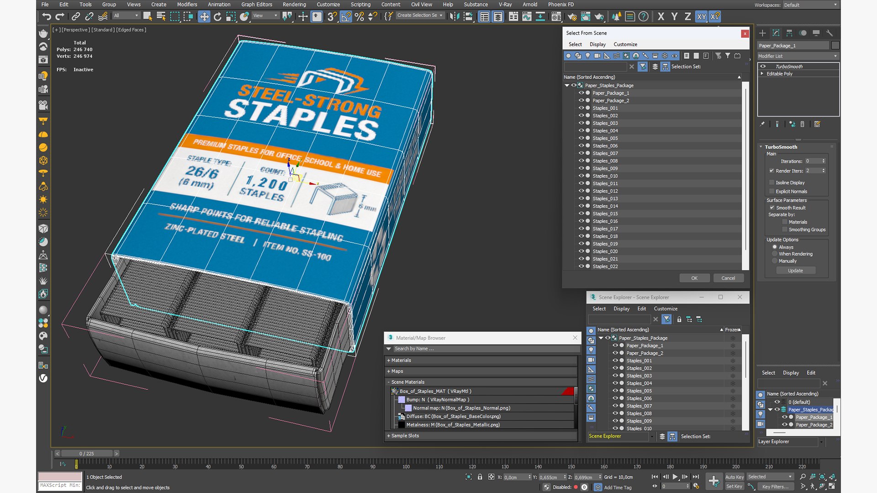Toggle Isoline Display checkbox
877x493 pixels.
(x=772, y=183)
